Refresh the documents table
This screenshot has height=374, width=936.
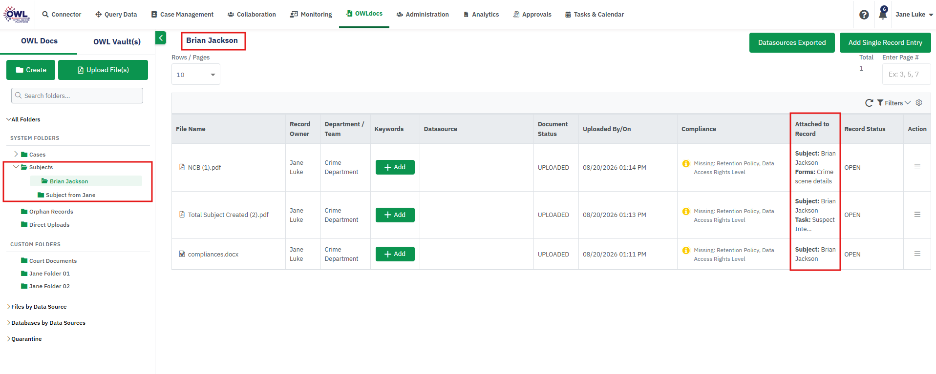(869, 103)
